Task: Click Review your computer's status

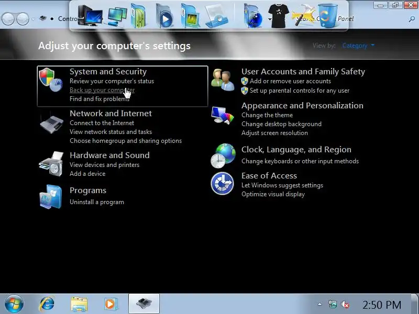Action: [112, 81]
